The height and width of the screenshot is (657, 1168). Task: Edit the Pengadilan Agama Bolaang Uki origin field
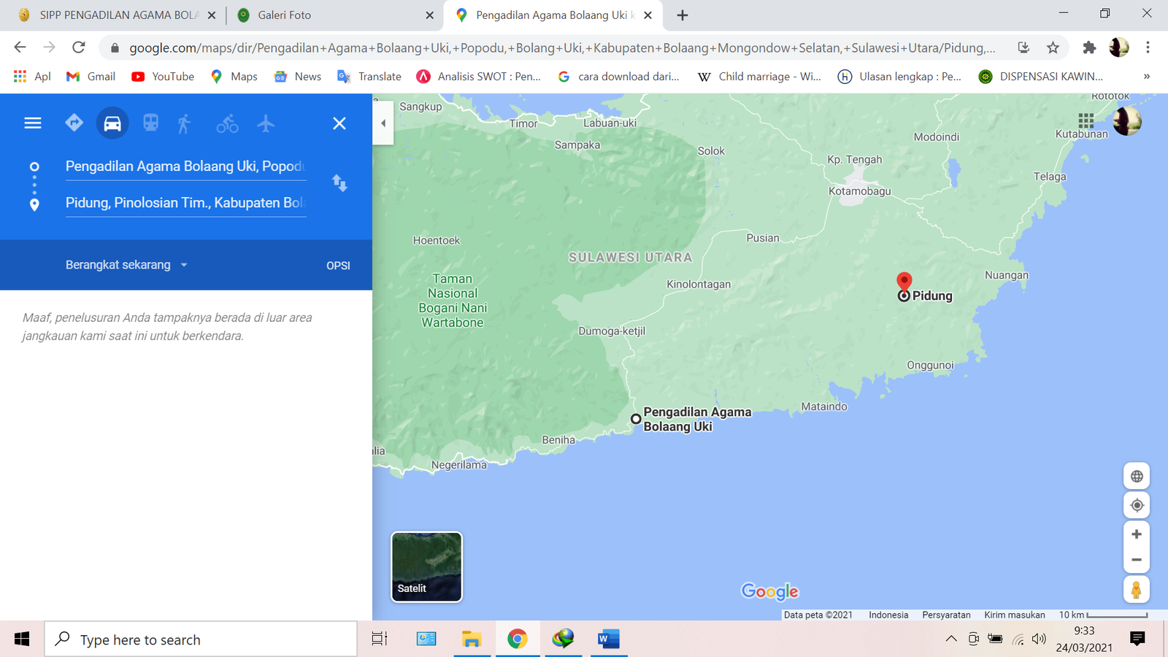pyautogui.click(x=185, y=166)
